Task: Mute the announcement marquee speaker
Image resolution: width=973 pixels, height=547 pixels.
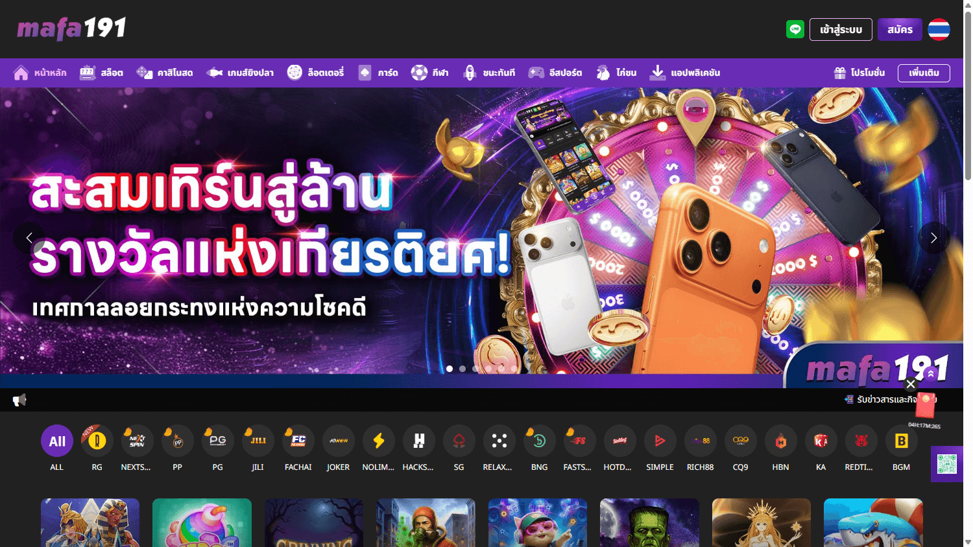Action: click(x=19, y=400)
